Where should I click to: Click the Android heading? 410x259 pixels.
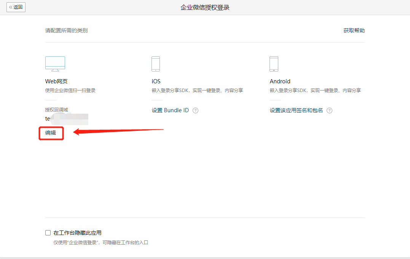click(x=280, y=81)
